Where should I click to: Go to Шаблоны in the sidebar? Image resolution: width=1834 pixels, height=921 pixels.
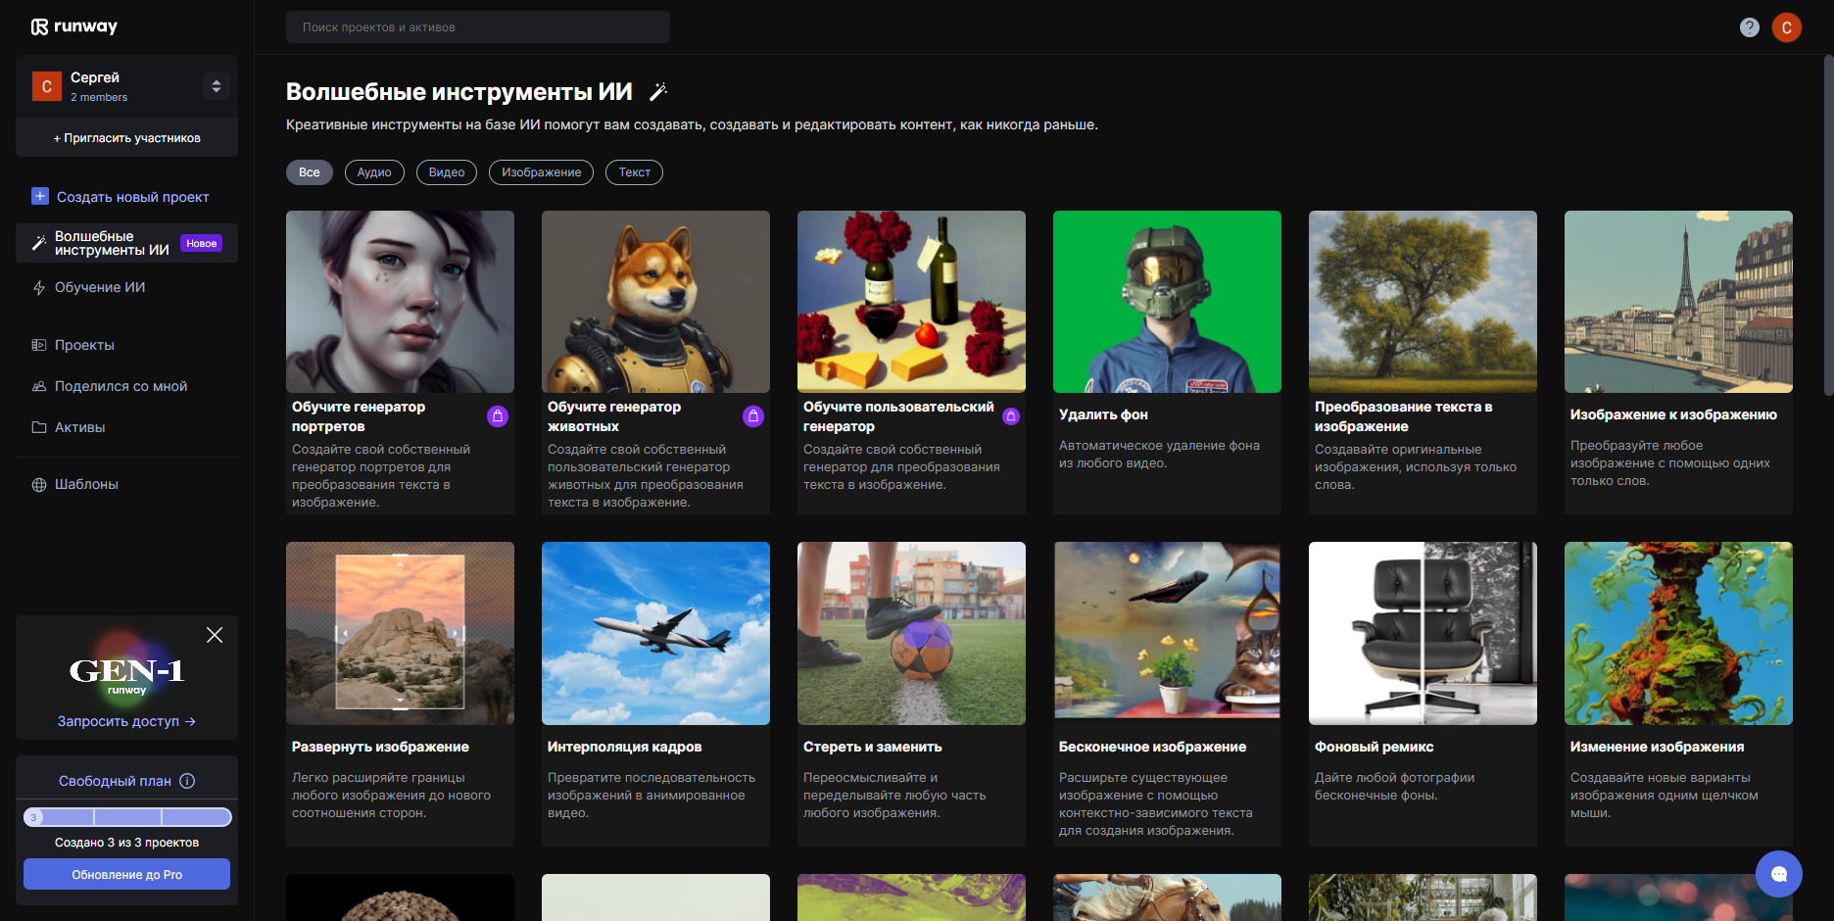86,484
